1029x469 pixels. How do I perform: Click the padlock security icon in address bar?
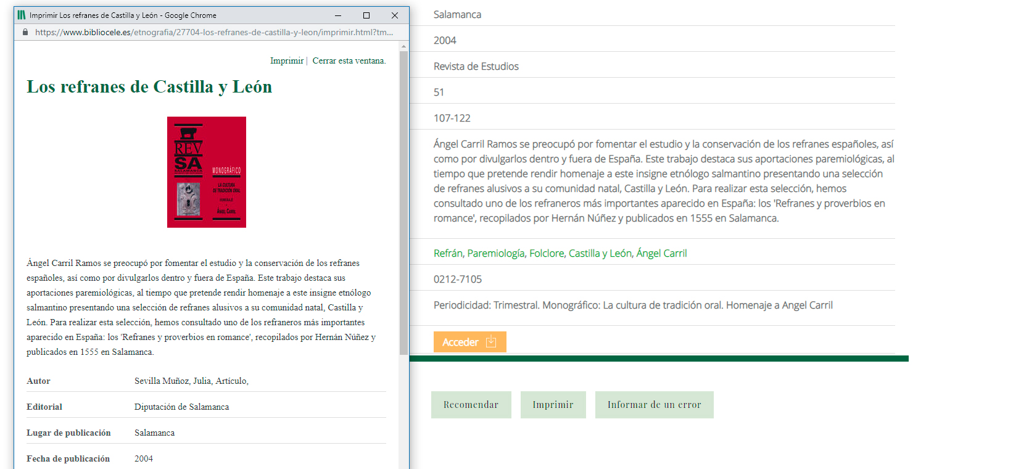pyautogui.click(x=25, y=32)
